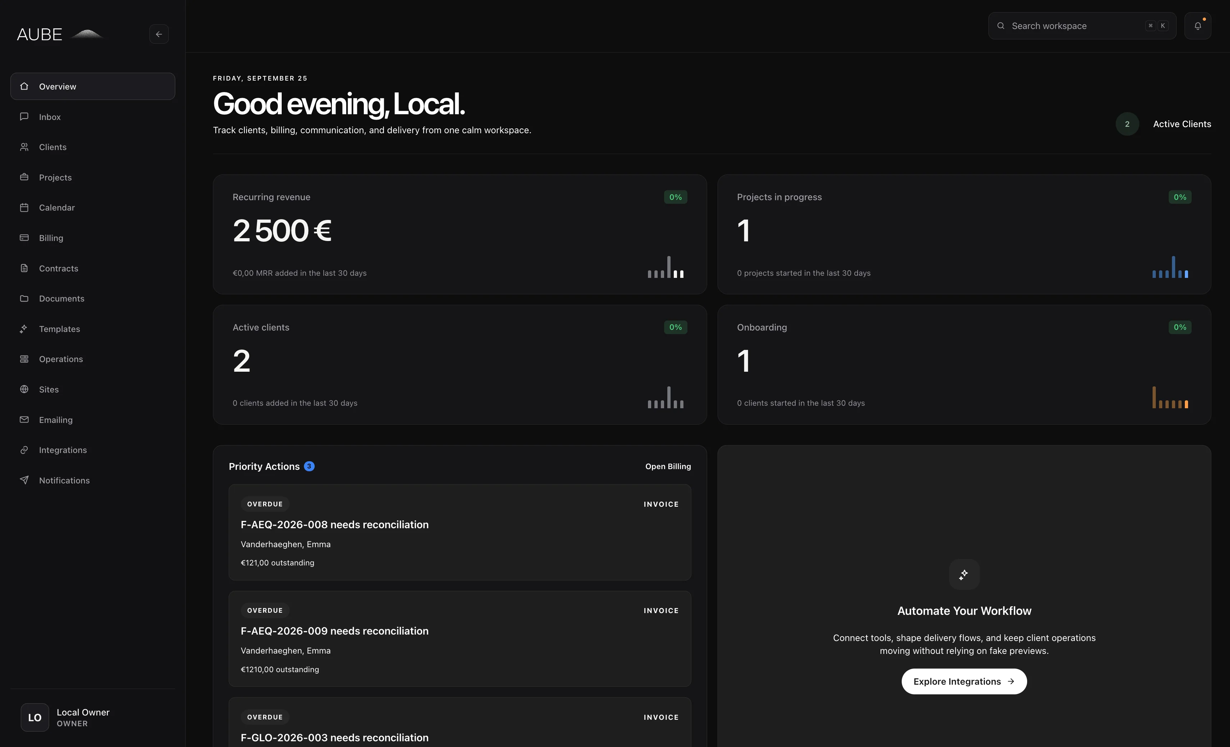Collapse the sidebar with the arrow button

coord(159,34)
